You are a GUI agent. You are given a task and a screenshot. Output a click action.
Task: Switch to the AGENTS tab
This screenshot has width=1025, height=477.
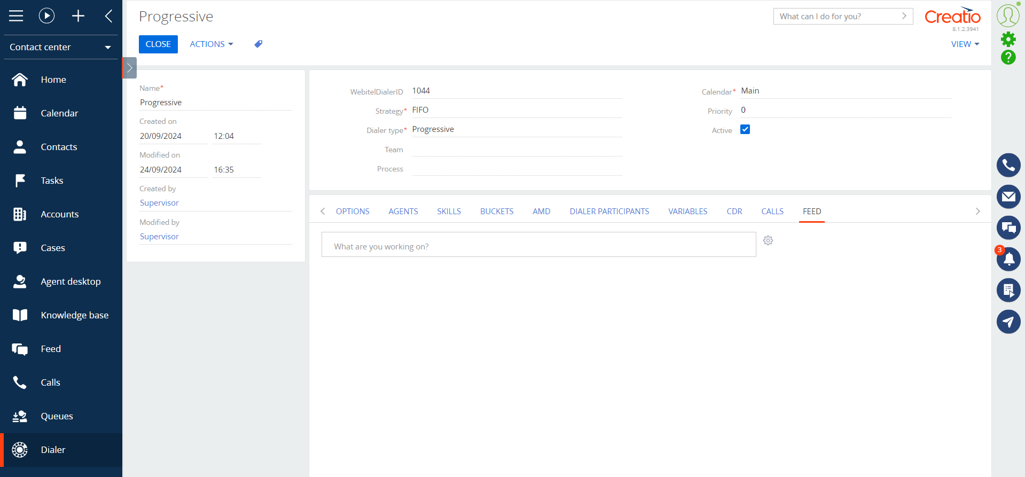(x=403, y=212)
